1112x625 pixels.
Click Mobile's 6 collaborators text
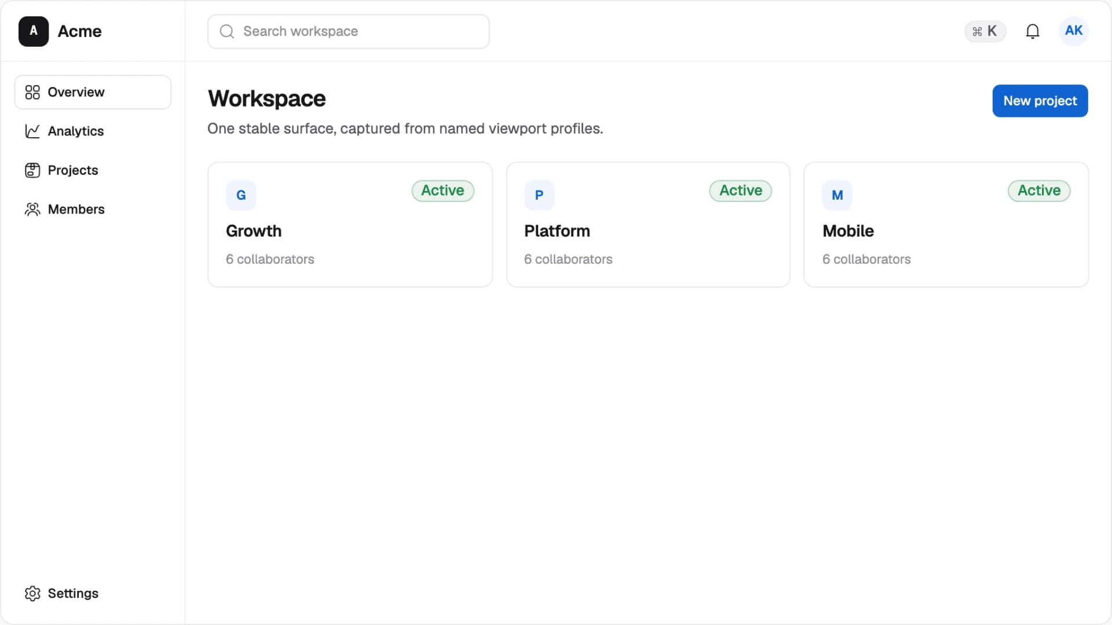coord(866,259)
